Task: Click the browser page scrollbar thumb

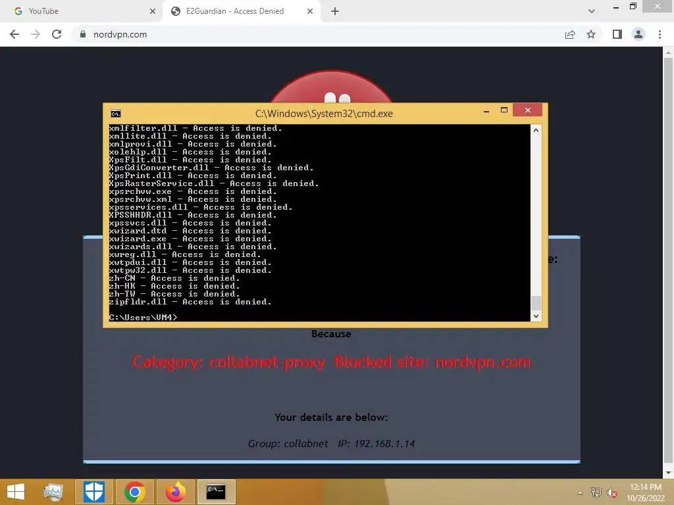Action: 667,260
